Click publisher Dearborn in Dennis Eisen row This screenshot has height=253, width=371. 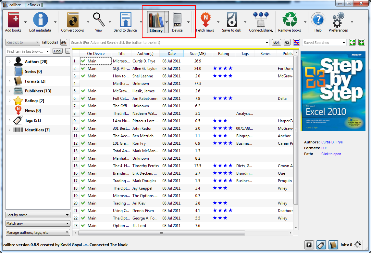[285, 210]
